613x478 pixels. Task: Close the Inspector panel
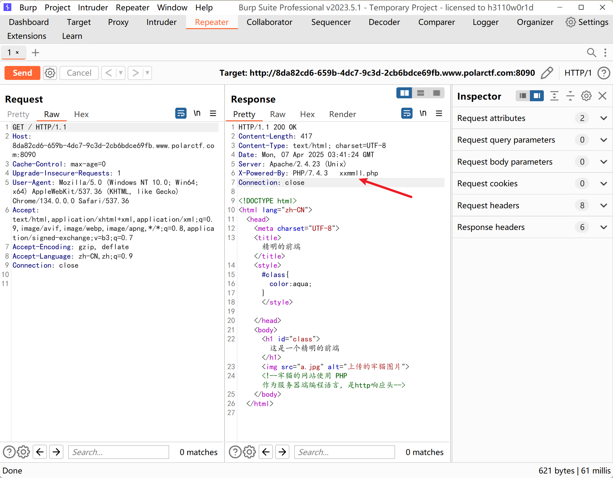point(602,96)
